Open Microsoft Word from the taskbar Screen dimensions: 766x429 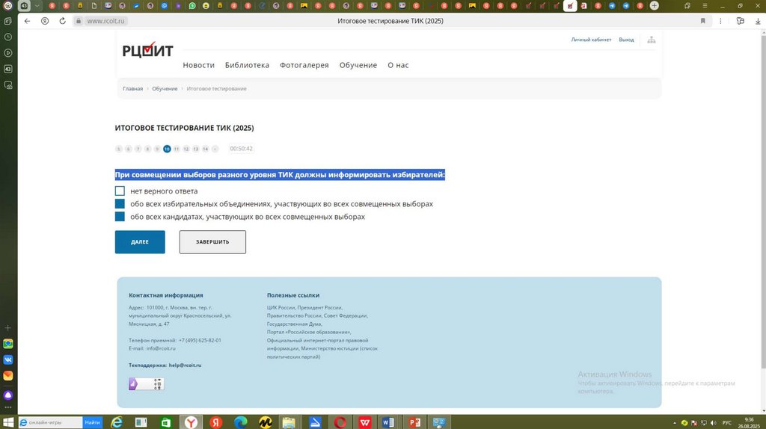point(389,422)
